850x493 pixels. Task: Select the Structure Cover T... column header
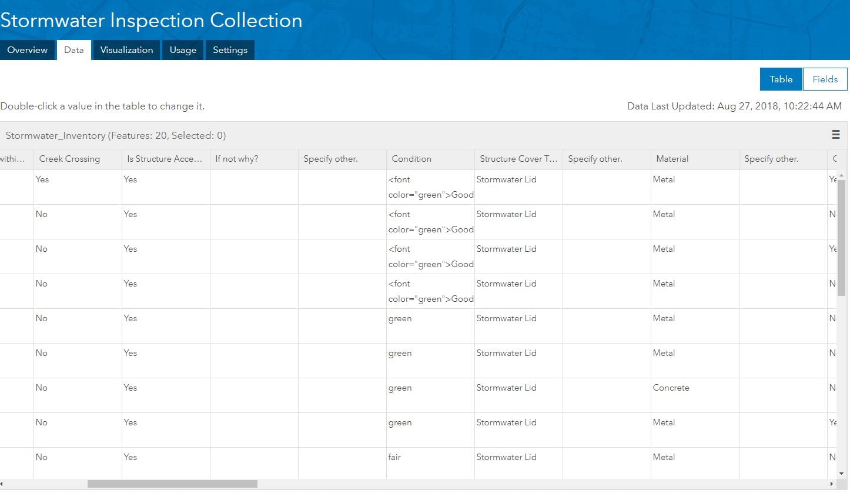(518, 159)
